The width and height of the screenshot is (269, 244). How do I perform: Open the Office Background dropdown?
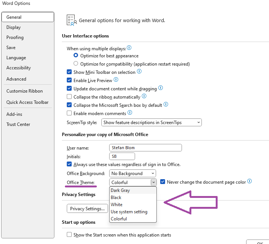(x=132, y=174)
